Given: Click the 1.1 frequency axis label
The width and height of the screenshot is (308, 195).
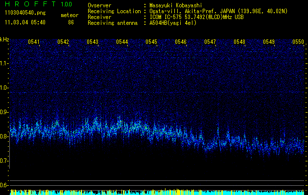Looking at the screenshot, I should (x=4, y=63).
